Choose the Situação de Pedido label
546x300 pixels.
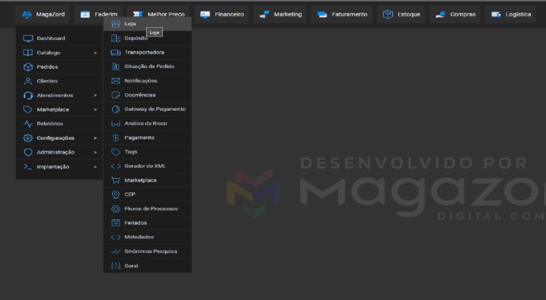click(149, 67)
